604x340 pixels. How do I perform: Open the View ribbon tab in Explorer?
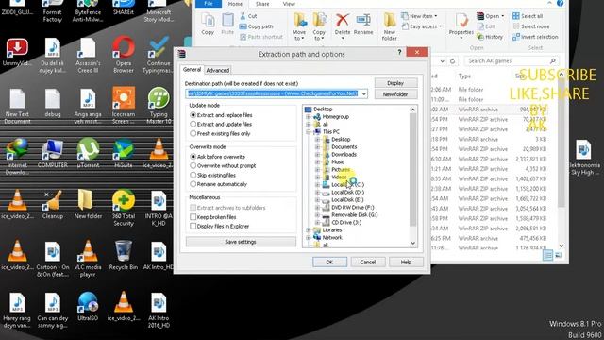pos(289,4)
